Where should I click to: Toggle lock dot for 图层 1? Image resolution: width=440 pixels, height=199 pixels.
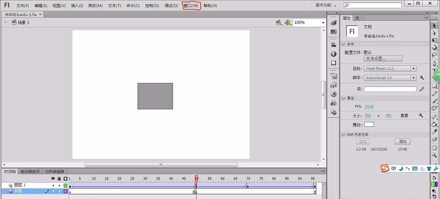click(59, 185)
